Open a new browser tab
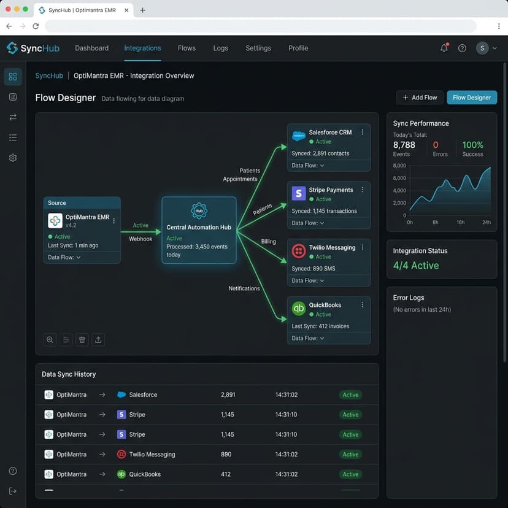This screenshot has width=508, height=508. (x=142, y=10)
